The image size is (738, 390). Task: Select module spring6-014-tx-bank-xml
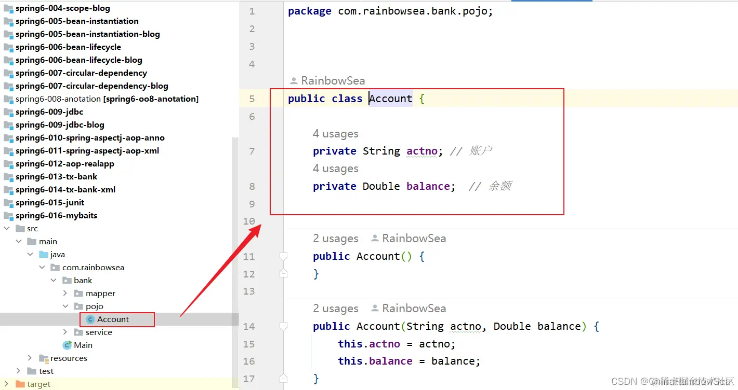tap(65, 190)
